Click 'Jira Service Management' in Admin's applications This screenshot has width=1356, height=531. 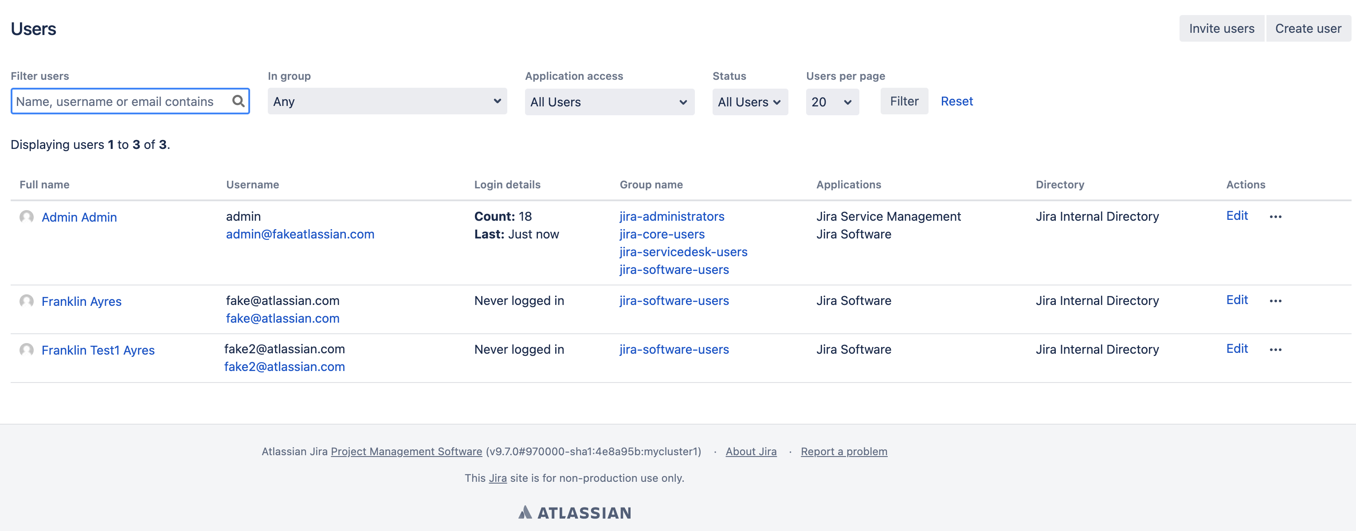(888, 216)
